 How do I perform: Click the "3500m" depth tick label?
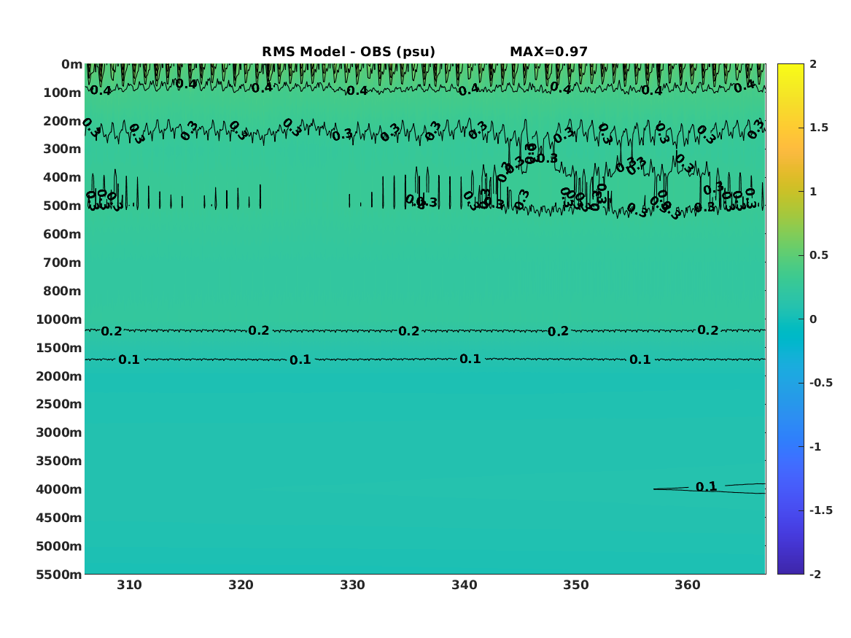click(59, 461)
